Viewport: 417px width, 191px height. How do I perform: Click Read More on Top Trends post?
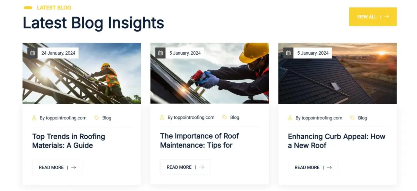(x=57, y=167)
